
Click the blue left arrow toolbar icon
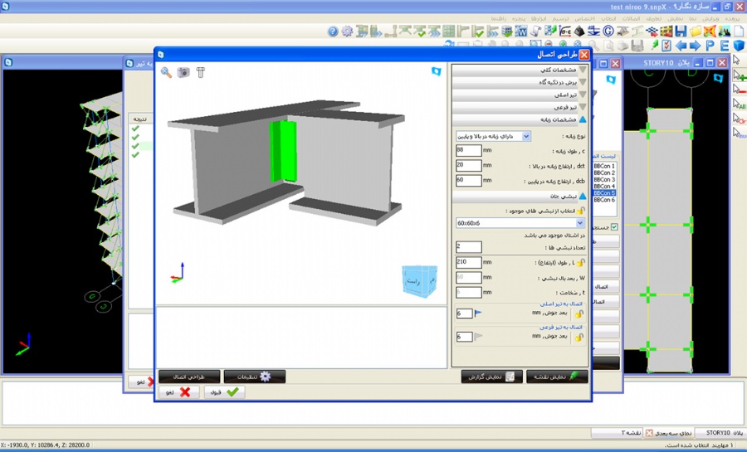coord(681,46)
